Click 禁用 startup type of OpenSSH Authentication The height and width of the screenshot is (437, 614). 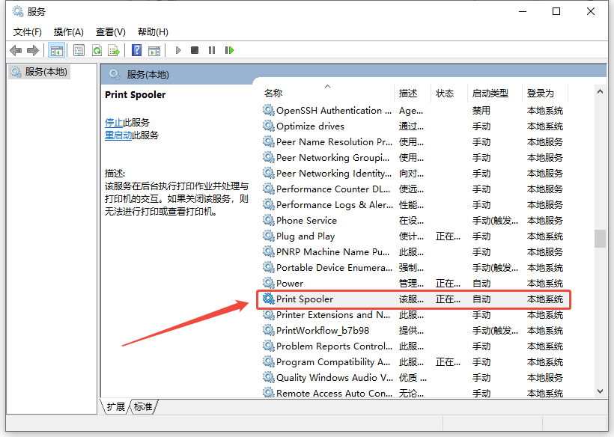pos(481,111)
